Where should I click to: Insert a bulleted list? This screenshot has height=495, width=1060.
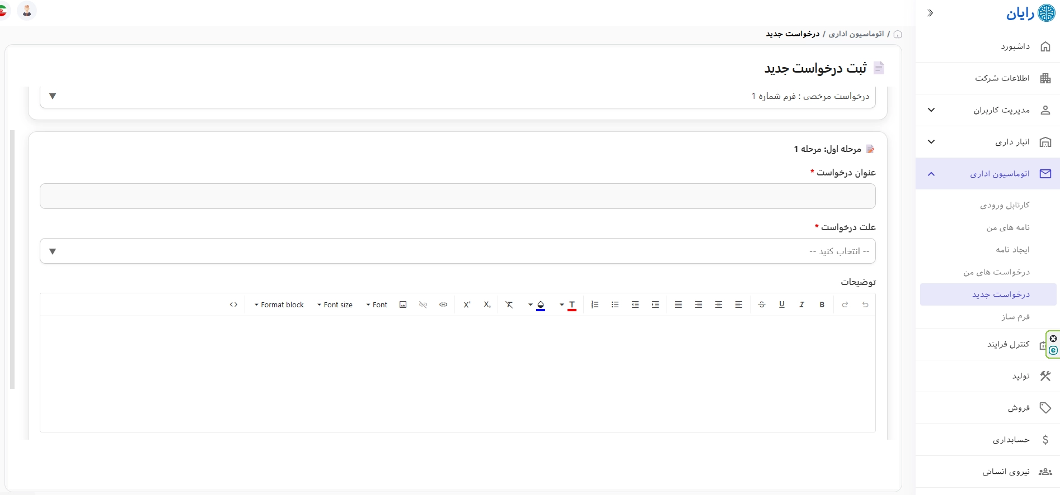[615, 304]
